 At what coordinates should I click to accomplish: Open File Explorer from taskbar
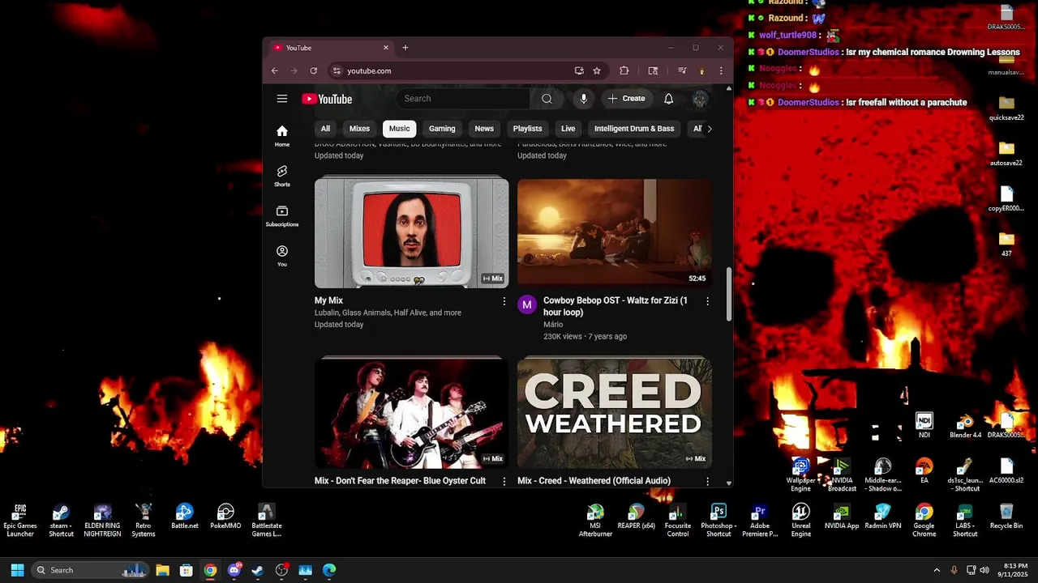pos(162,570)
